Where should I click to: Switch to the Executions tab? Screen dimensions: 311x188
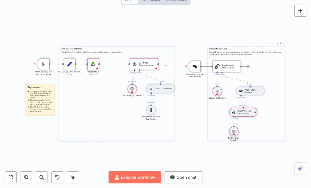pos(151,1)
